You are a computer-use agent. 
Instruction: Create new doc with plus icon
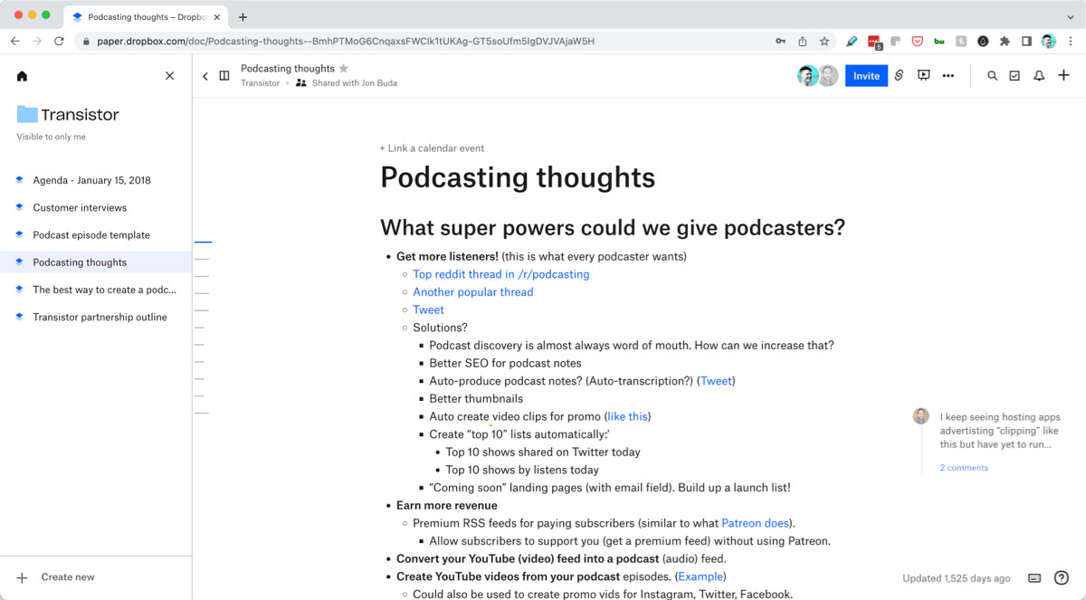[1063, 76]
